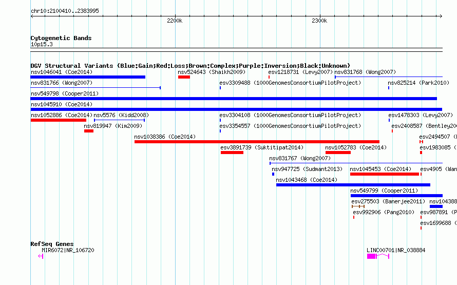Screen dimensions: 457x285
Task: Click nsv1045453 (Coe2014) red bar
Action: pos(385,174)
